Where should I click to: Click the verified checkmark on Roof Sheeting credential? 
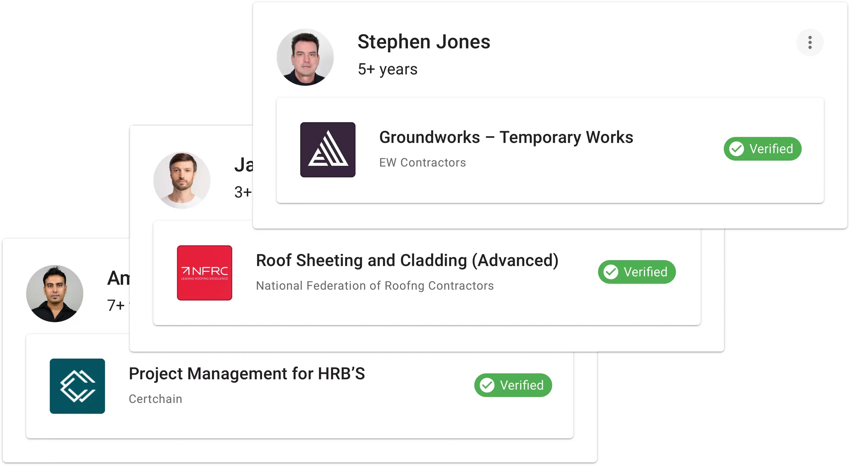click(611, 272)
